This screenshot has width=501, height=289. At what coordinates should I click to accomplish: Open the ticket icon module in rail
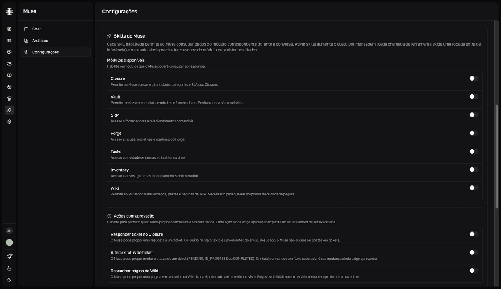coord(9,64)
